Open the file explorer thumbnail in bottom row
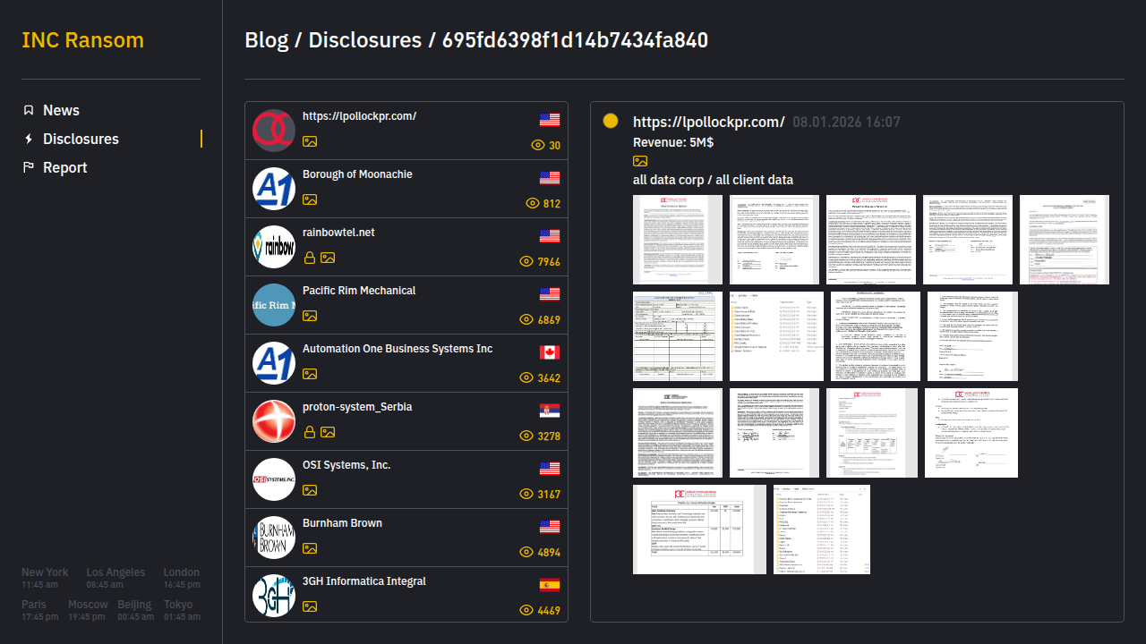Image resolution: width=1146 pixels, height=644 pixels. (x=821, y=530)
